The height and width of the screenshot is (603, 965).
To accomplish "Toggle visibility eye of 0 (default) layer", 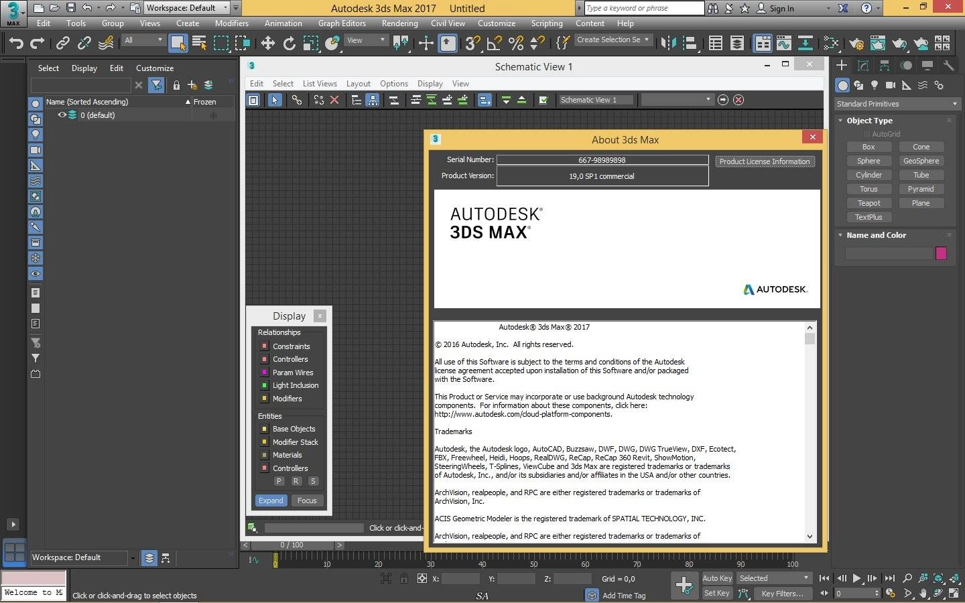I will tap(62, 115).
